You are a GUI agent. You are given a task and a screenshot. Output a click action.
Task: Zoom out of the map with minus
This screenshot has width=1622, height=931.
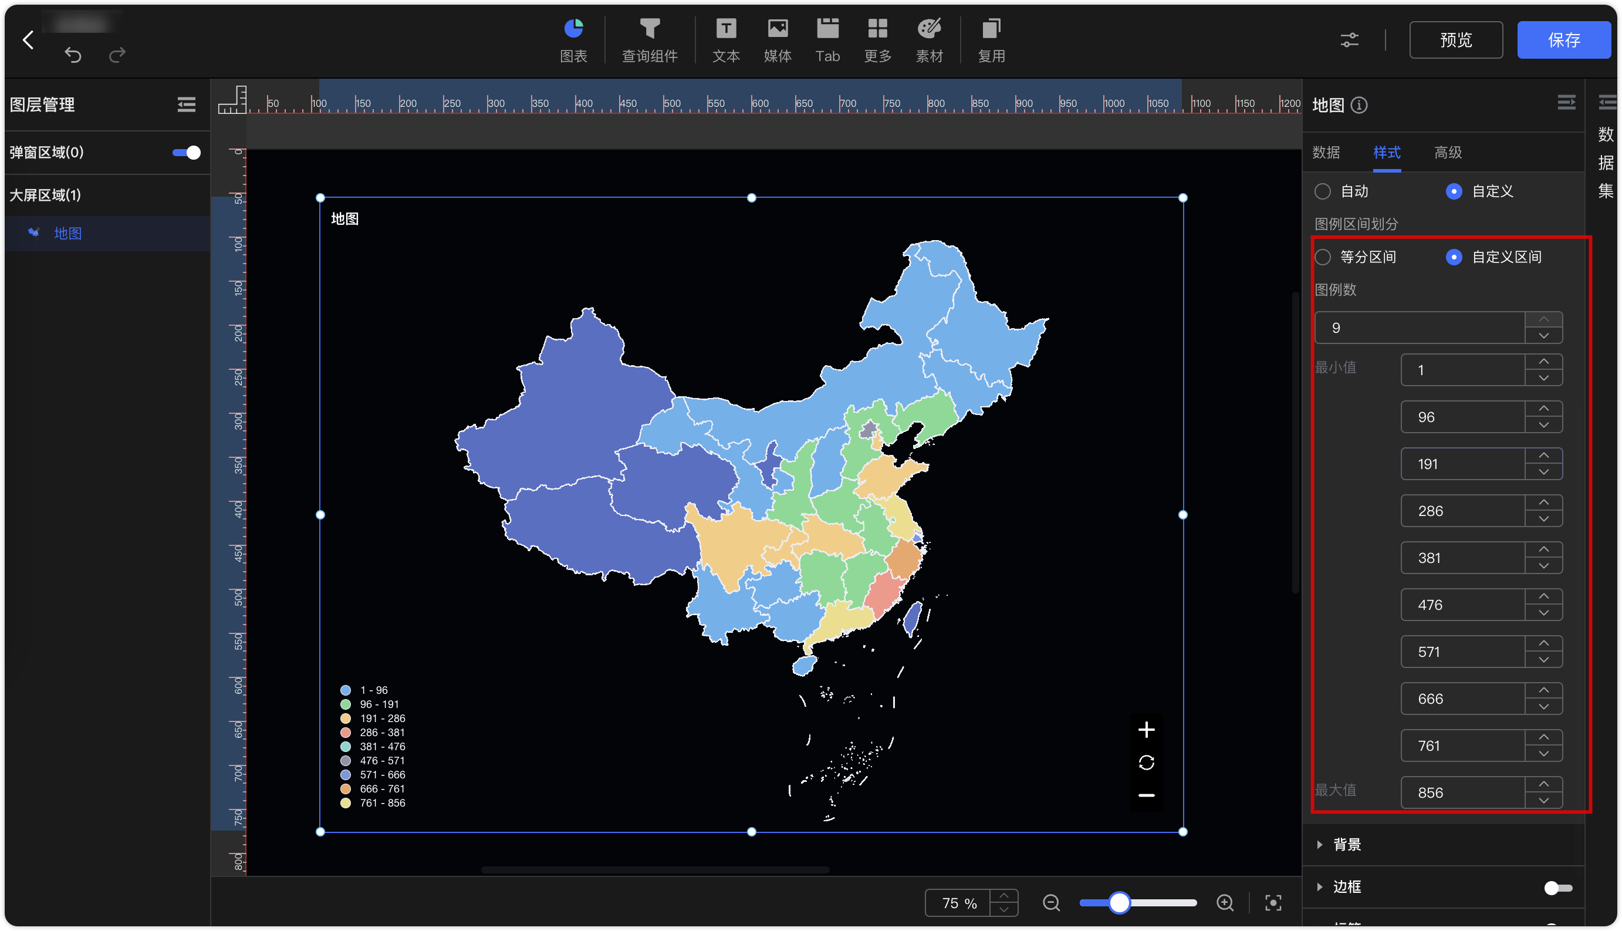[1146, 795]
